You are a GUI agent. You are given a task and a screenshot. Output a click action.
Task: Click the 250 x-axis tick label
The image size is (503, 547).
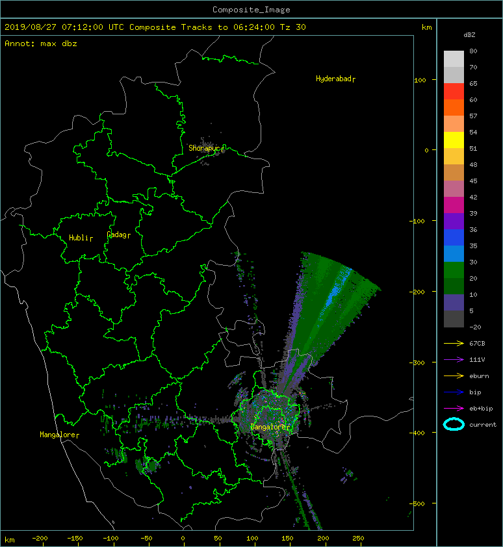358,539
